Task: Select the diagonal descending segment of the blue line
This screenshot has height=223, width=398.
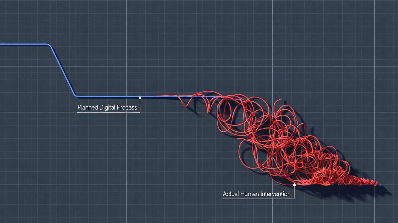Action: pos(62,70)
